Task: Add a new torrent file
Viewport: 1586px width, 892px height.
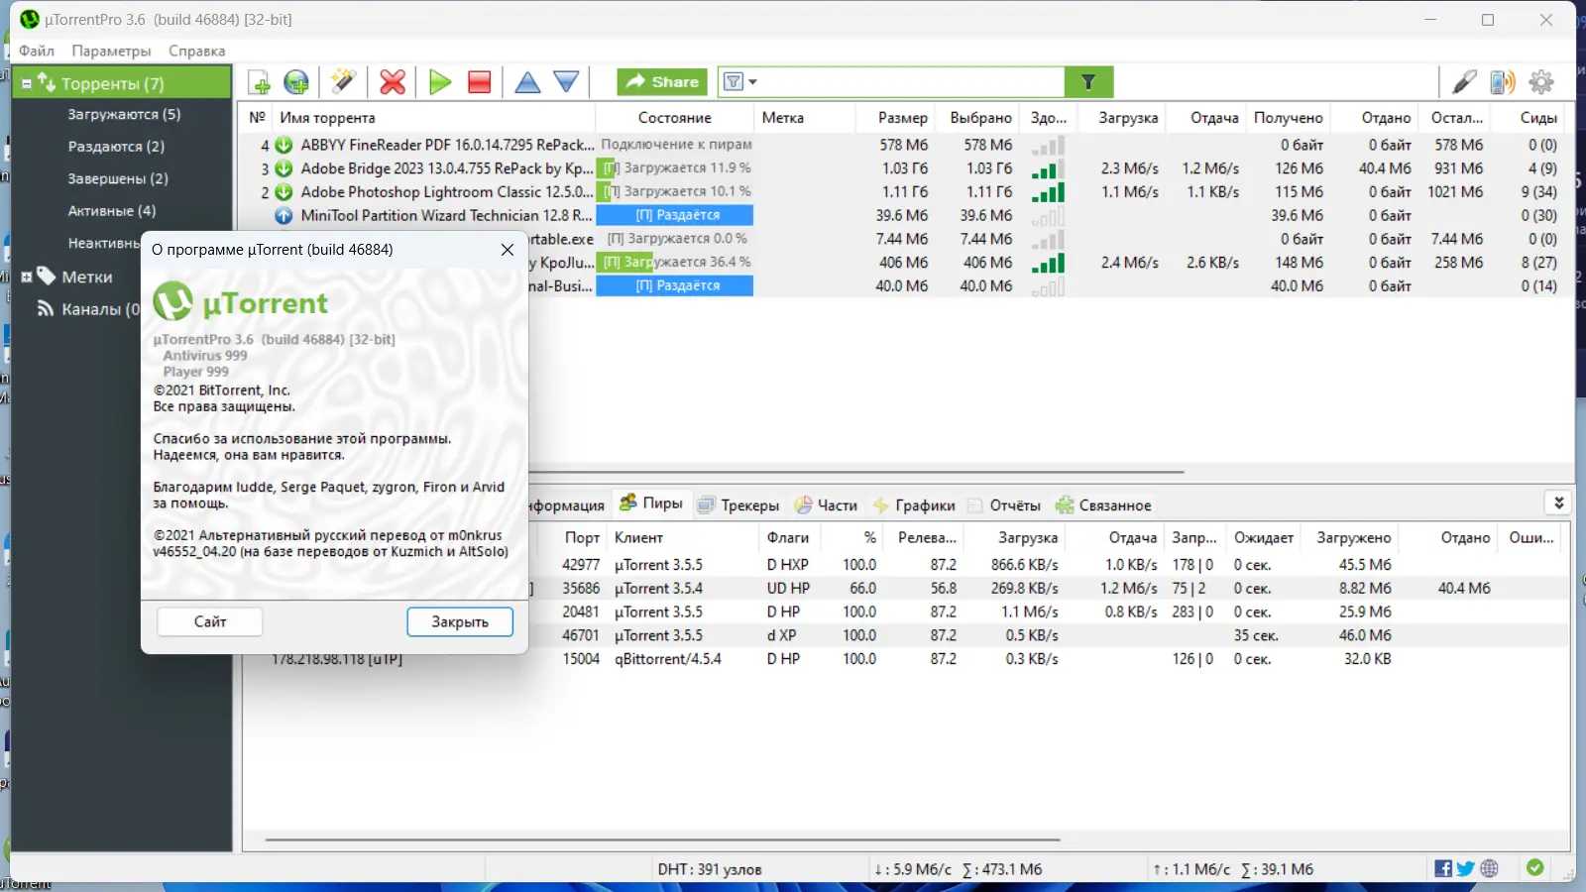Action: click(x=260, y=82)
